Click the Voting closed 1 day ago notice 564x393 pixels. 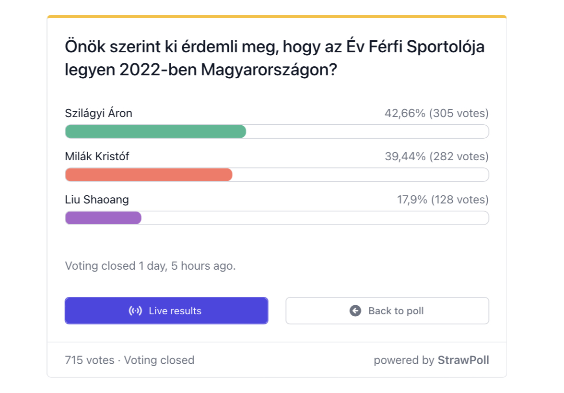(150, 266)
